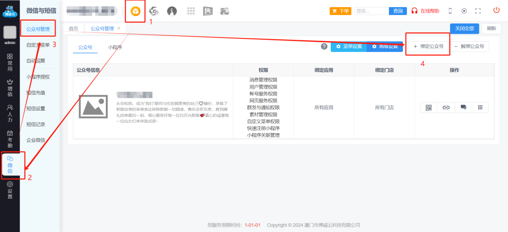The image size is (508, 232).
Task: Click the 微信与短信 panel title
Action: pyautogui.click(x=41, y=11)
